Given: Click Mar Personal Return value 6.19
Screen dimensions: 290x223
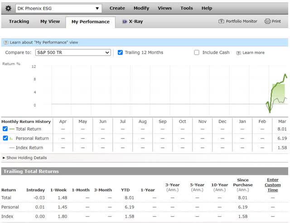Looking at the screenshot, I should tap(282, 138).
